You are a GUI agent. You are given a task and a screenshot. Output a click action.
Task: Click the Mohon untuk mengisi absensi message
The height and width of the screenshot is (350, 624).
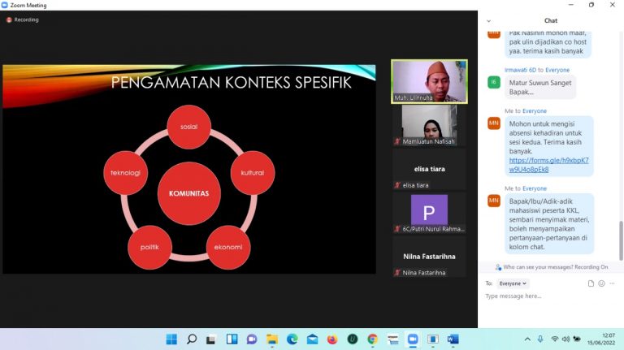(549, 146)
